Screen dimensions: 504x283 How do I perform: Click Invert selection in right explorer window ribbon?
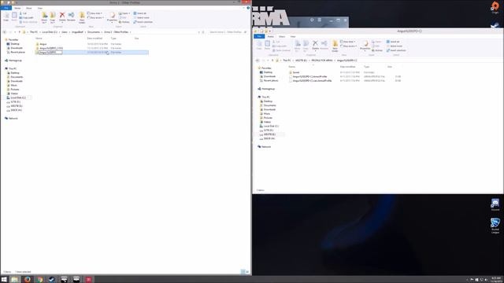point(396,50)
